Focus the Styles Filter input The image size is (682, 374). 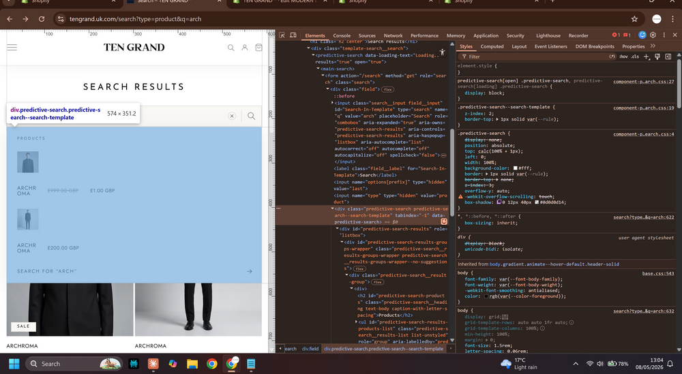tap(537, 57)
